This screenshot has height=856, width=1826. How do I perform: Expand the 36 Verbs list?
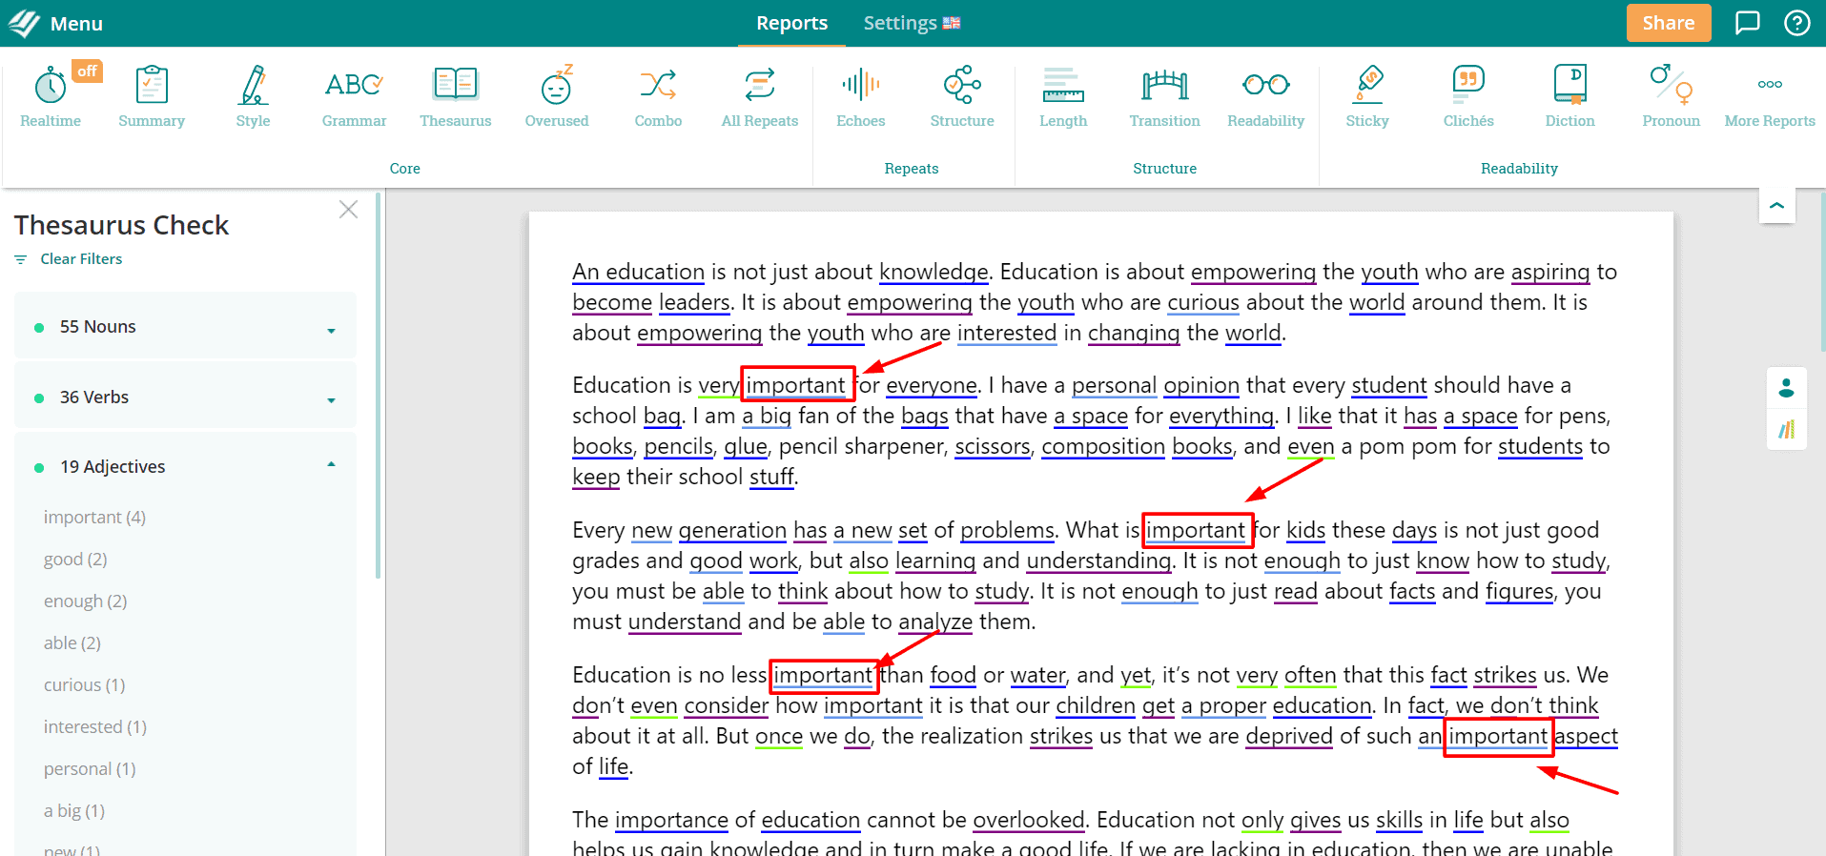pos(331,400)
